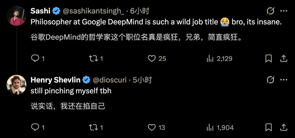This screenshot has width=295, height=138.
Task: Click Henry Shevlin's profile avatar
Action: tap(16, 85)
